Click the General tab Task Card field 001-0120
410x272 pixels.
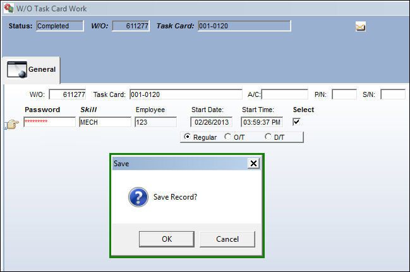tap(186, 94)
